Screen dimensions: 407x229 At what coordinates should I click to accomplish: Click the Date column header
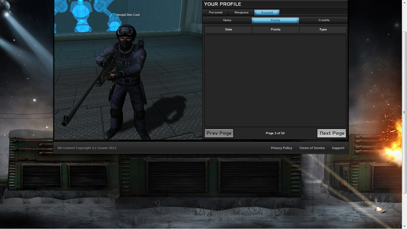pos(229,30)
